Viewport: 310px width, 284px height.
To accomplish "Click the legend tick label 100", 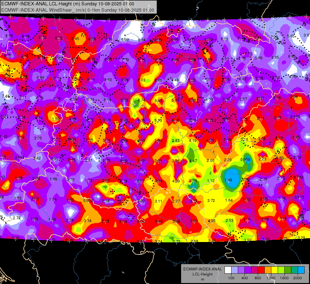I will point(231,278).
